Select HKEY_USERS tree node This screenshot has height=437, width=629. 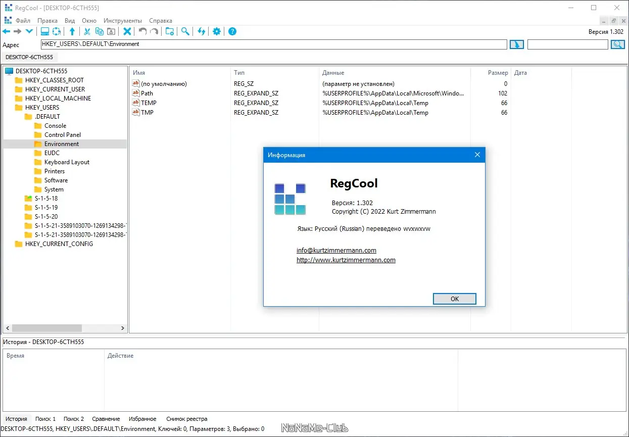42,107
